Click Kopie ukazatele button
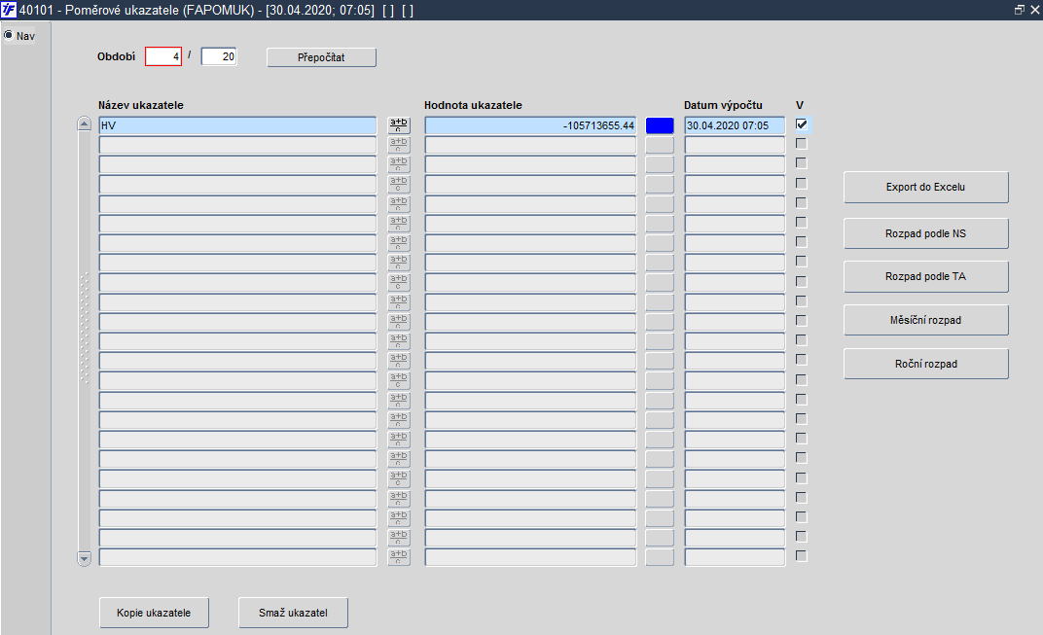Image resolution: width=1043 pixels, height=635 pixels. click(x=154, y=613)
